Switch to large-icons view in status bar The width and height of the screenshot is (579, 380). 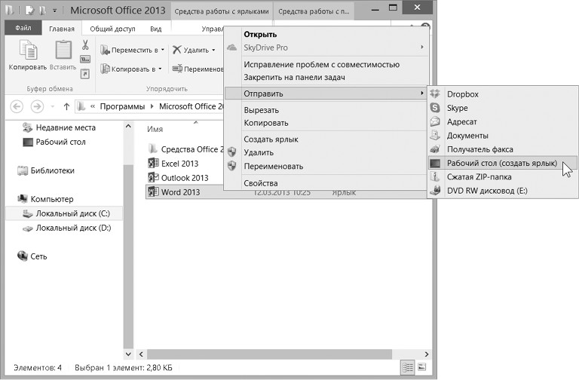[421, 367]
